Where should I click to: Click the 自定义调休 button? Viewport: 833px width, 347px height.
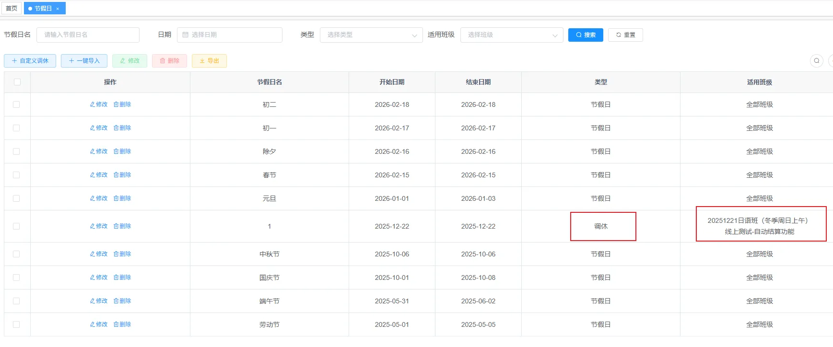pos(30,61)
